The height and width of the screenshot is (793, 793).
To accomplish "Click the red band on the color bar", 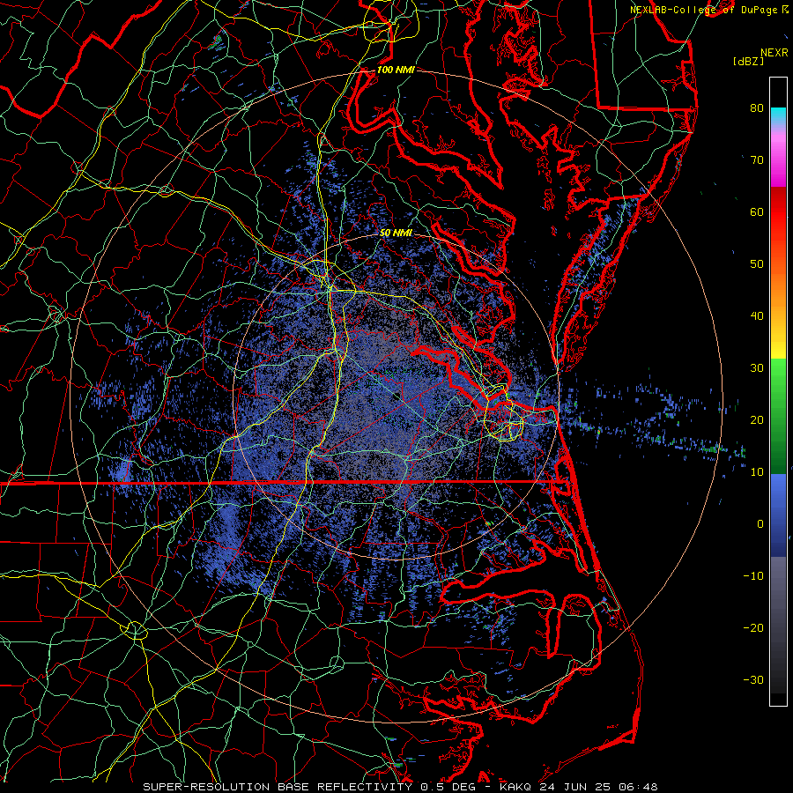I will point(778,212).
